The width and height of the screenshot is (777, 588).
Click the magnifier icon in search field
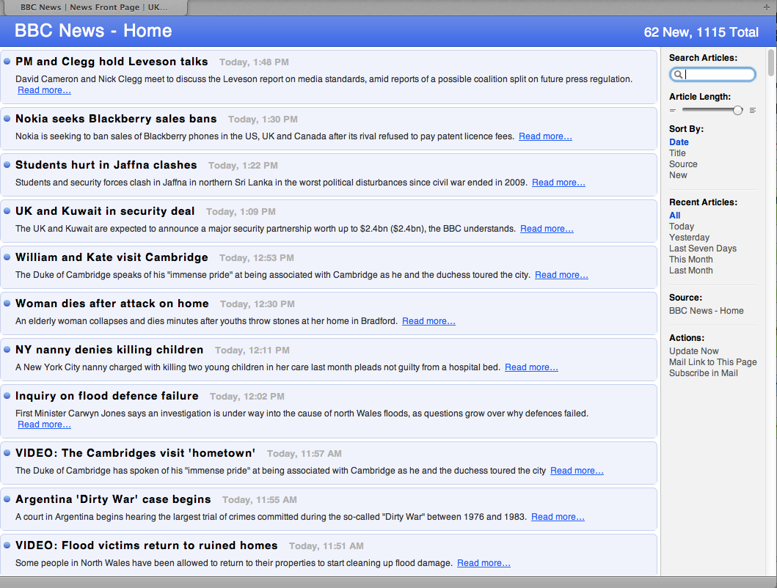coord(677,74)
